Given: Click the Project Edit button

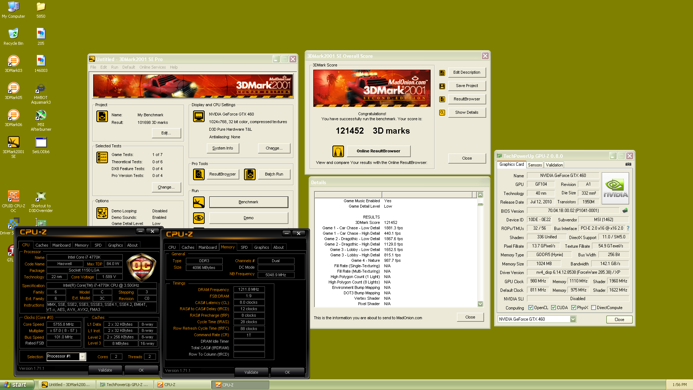Looking at the screenshot, I should point(166,133).
